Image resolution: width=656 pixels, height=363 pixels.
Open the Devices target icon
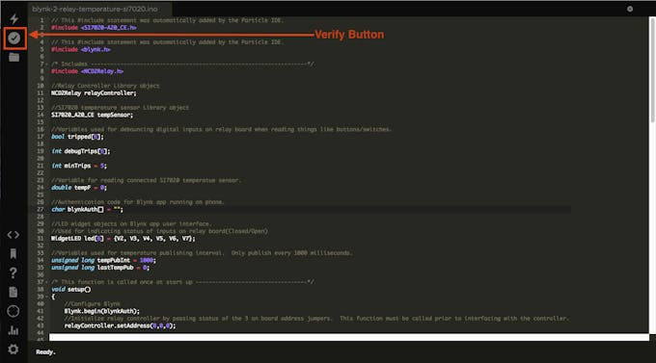(x=13, y=311)
